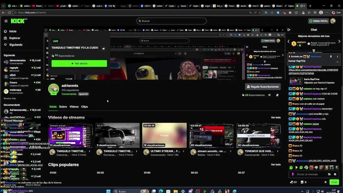Select the Inicio channel tab
This screenshot has width=343, height=193.
(x=53, y=107)
